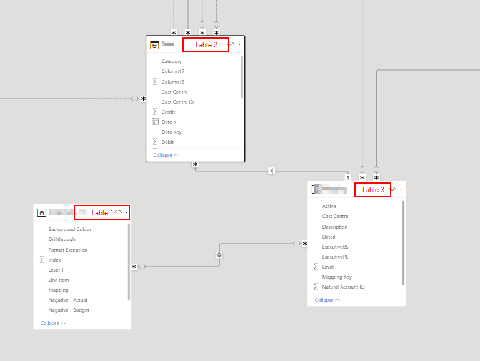
Task: Open the Table 1 more options menu
Action: pos(126,212)
